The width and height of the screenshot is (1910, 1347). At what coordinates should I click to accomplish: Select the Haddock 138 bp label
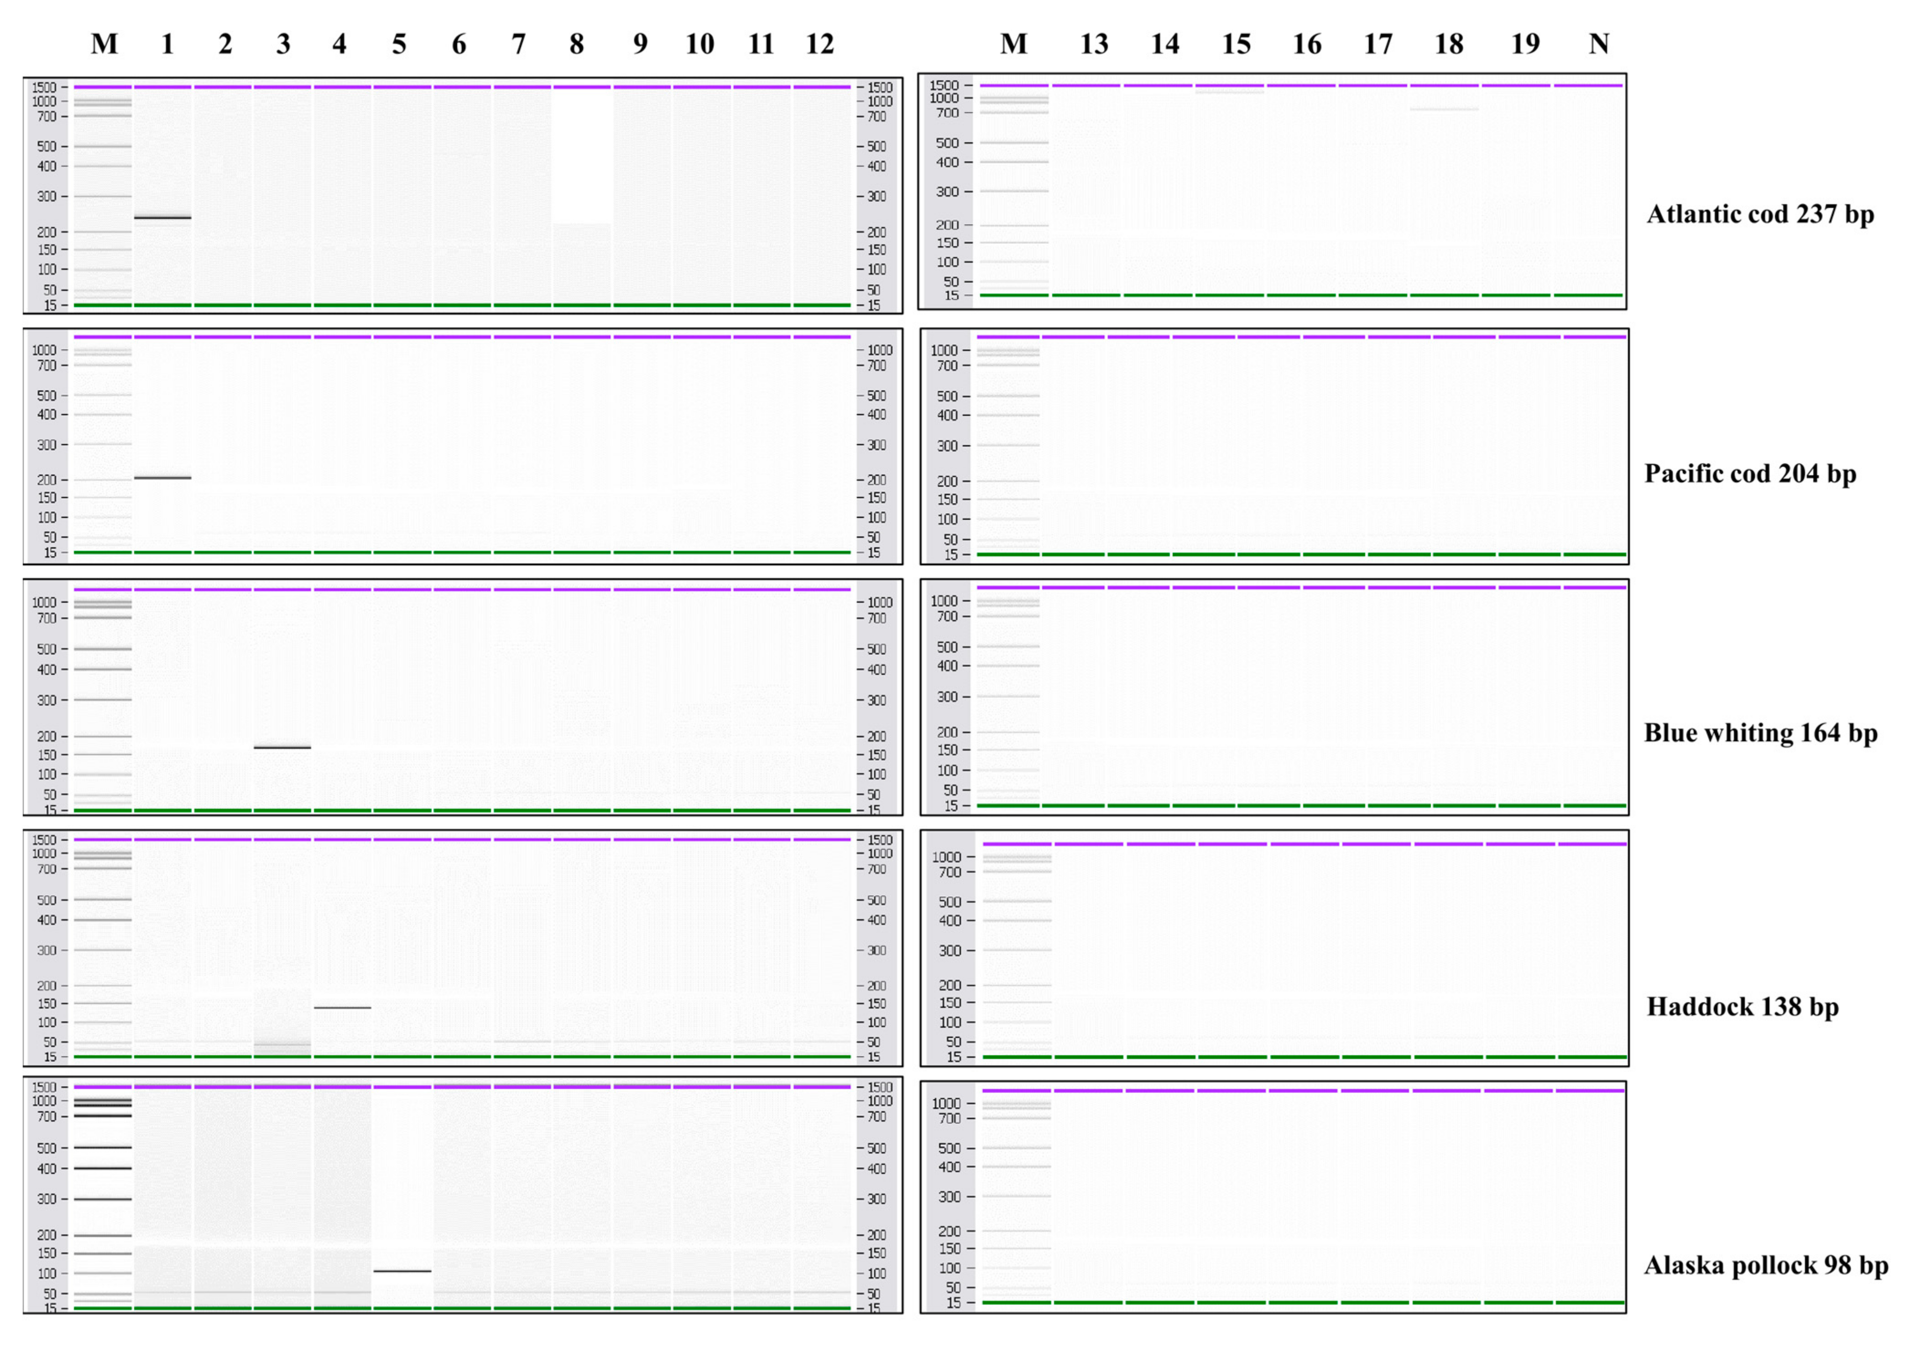[1742, 1007]
